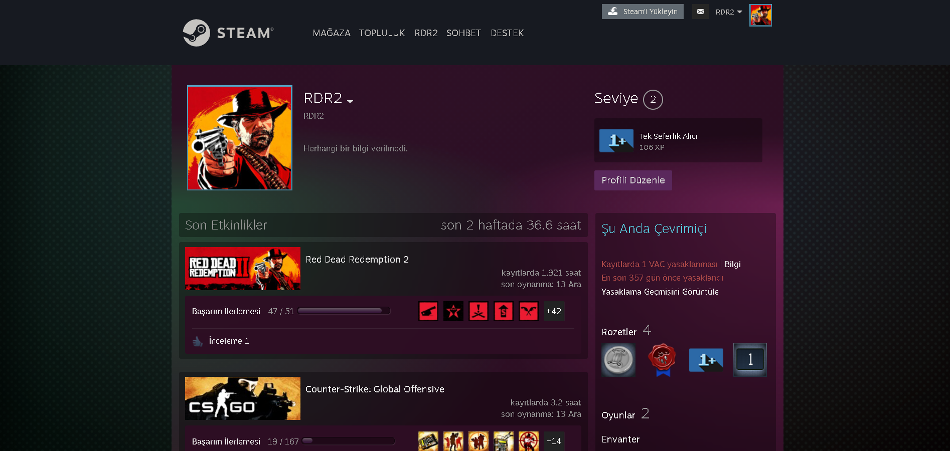Image resolution: width=950 pixels, height=451 pixels.
Task: Open the money bag arrow achievement icon
Action: [504, 311]
